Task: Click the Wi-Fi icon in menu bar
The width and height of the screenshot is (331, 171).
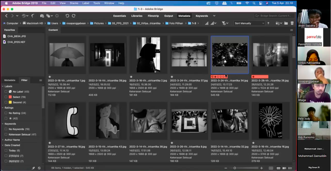Action: pos(247,3)
